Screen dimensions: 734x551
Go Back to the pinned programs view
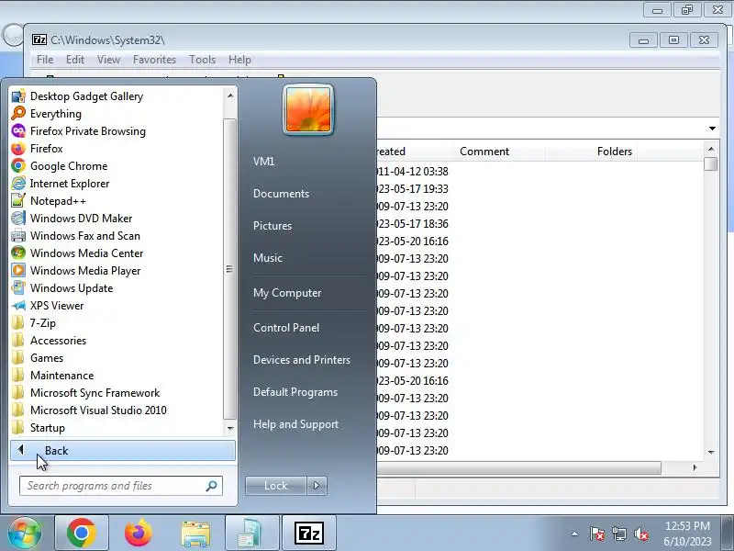click(123, 450)
